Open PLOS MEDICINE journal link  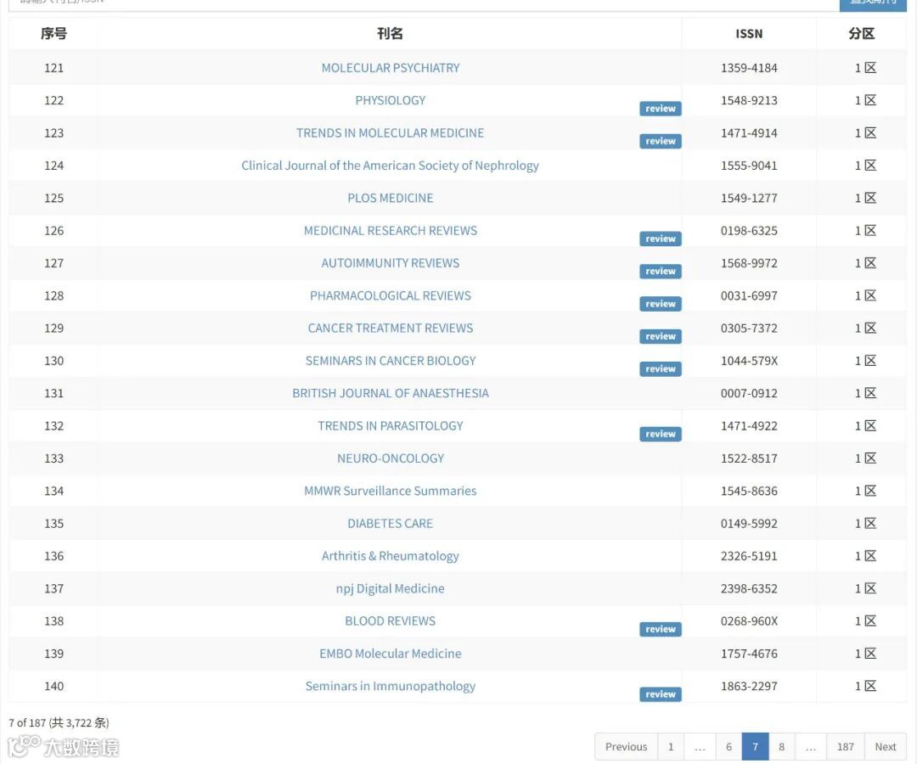pyautogui.click(x=390, y=198)
